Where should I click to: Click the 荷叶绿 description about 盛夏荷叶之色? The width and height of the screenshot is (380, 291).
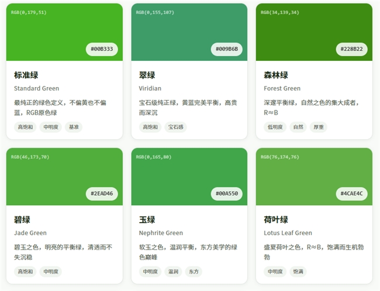coord(314,252)
